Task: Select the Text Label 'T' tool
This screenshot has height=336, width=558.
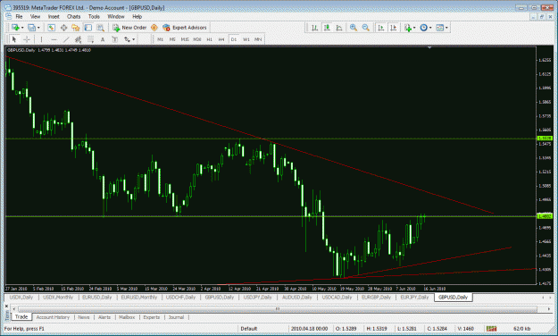Action: 114,39
